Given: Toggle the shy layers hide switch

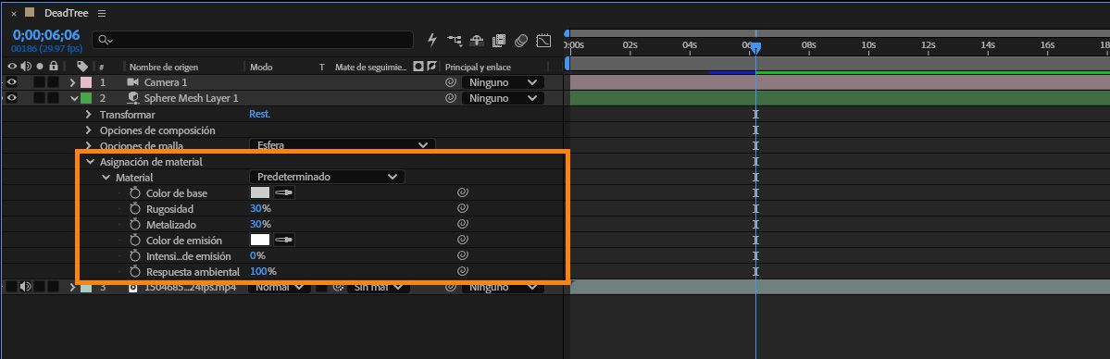Looking at the screenshot, I should (x=477, y=41).
